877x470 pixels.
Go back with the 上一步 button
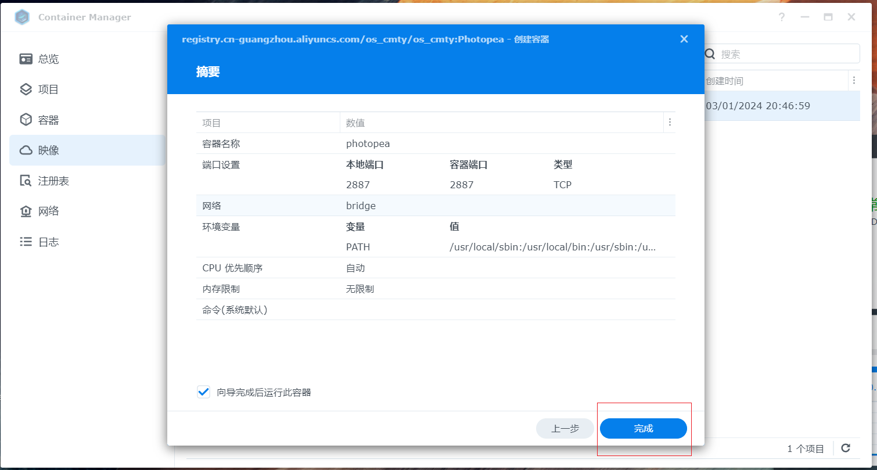coord(565,429)
